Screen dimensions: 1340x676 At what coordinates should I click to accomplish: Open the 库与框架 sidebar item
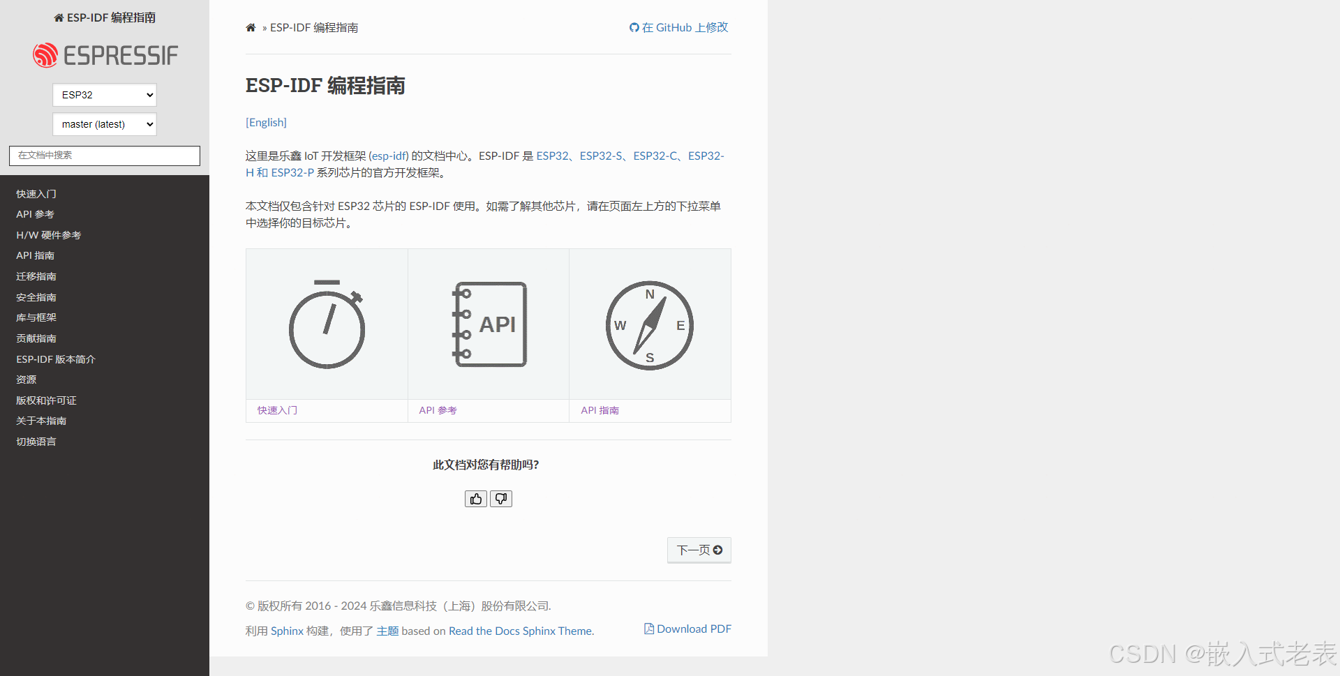pos(36,317)
